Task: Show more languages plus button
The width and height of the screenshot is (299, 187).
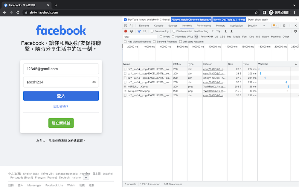Action: point(86,178)
